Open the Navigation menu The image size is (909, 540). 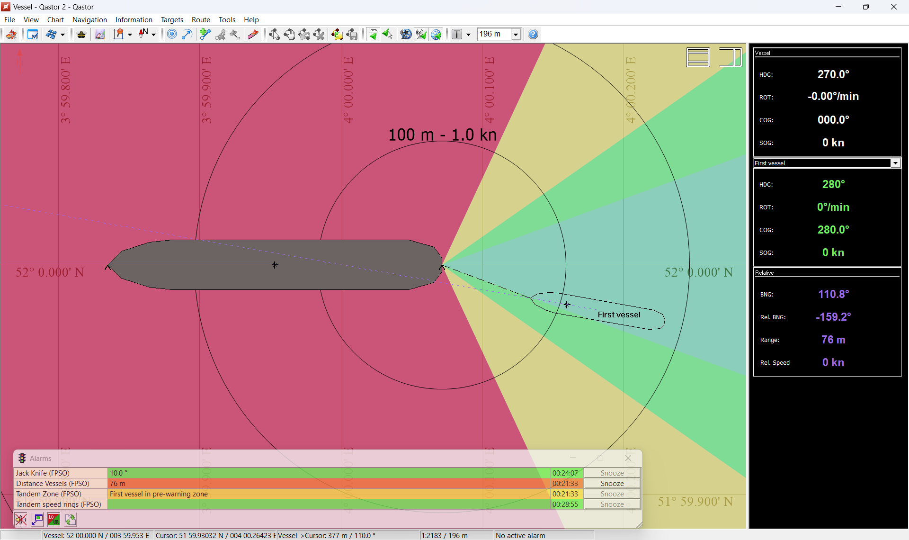89,20
